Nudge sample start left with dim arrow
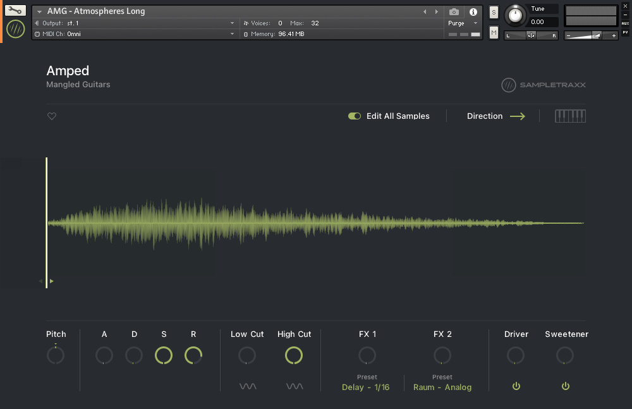This screenshot has height=409, width=632. pos(40,281)
